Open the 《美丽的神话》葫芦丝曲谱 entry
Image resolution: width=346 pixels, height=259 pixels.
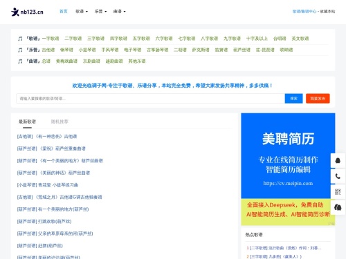53,173
